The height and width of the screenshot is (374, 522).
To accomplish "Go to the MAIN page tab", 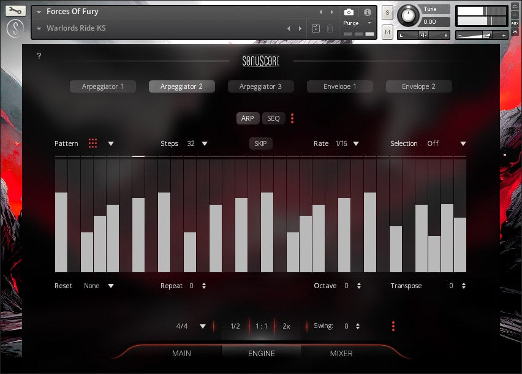I will pyautogui.click(x=181, y=353).
